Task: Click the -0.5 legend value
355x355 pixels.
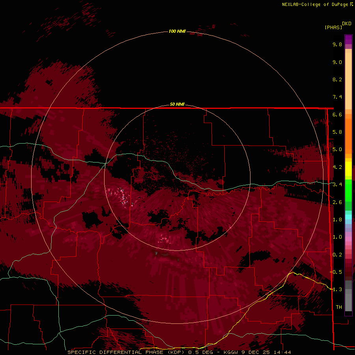Action: click(336, 272)
